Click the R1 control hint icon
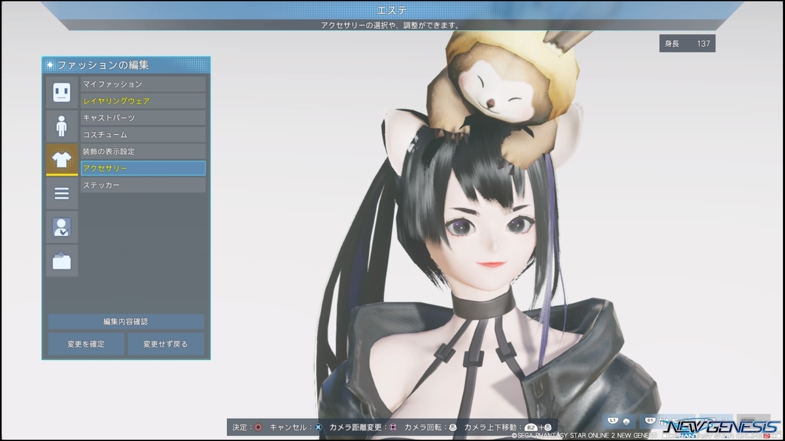 651,421
